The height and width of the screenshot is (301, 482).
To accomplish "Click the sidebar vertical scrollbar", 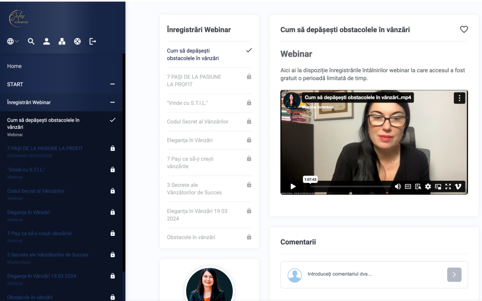I will 124,163.
